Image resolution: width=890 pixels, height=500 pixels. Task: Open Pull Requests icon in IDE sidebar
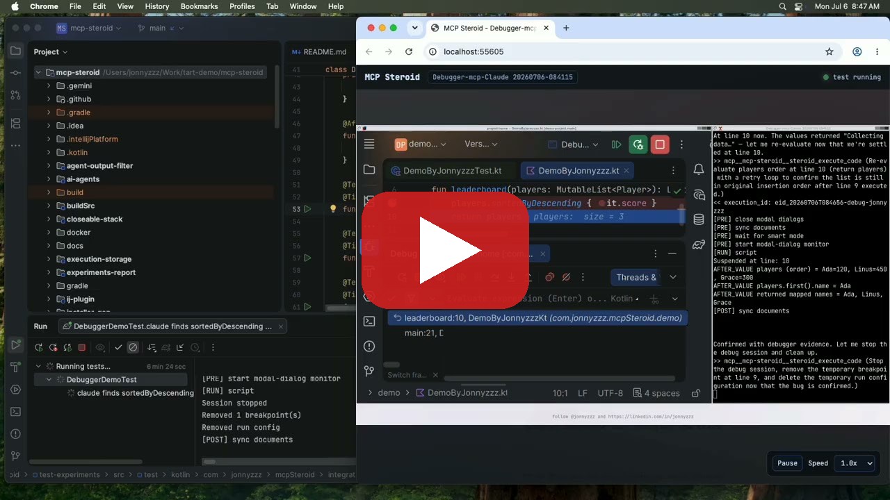pyautogui.click(x=15, y=95)
